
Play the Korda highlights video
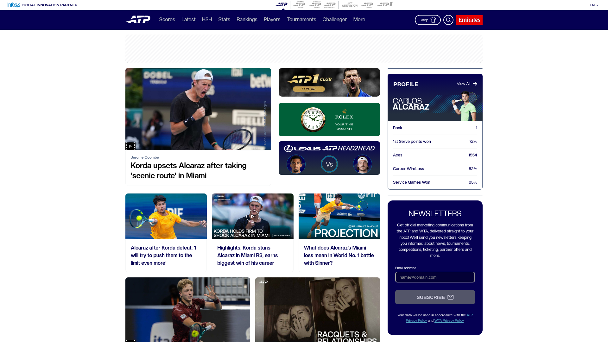[x=252, y=216]
